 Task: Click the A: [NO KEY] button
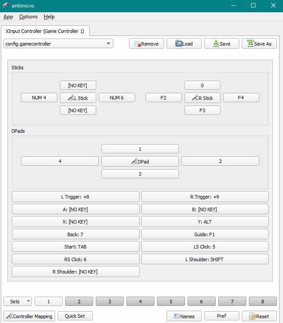click(76, 209)
